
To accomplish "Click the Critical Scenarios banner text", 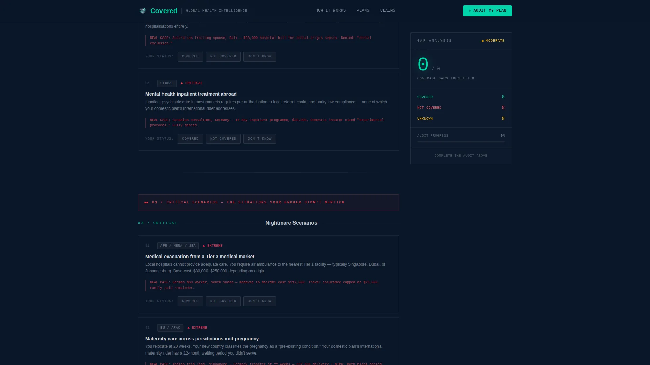I will coord(248,202).
